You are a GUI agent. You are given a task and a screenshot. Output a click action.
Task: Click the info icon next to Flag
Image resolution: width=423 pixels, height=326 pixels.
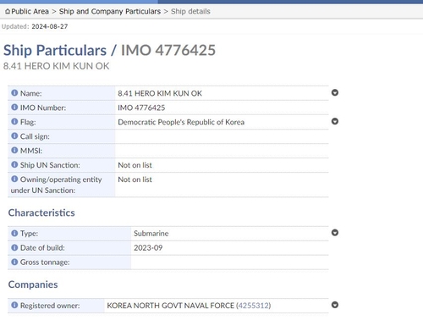coord(14,122)
